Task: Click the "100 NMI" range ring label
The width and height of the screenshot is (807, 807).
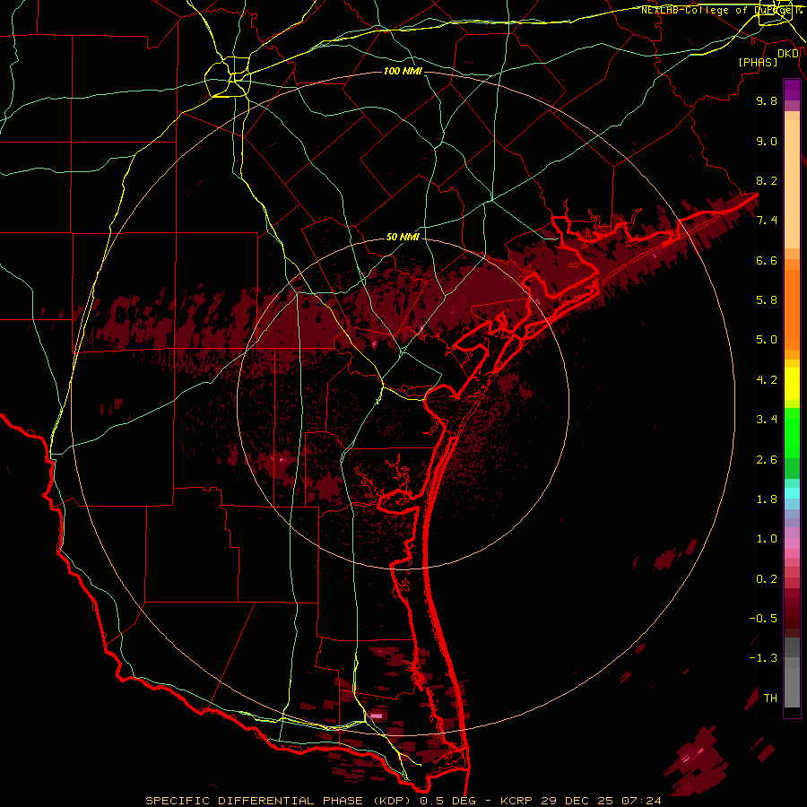Action: pyautogui.click(x=403, y=71)
